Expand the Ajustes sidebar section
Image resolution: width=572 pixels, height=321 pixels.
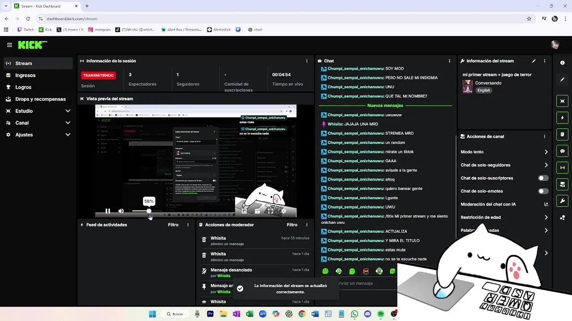click(68, 135)
